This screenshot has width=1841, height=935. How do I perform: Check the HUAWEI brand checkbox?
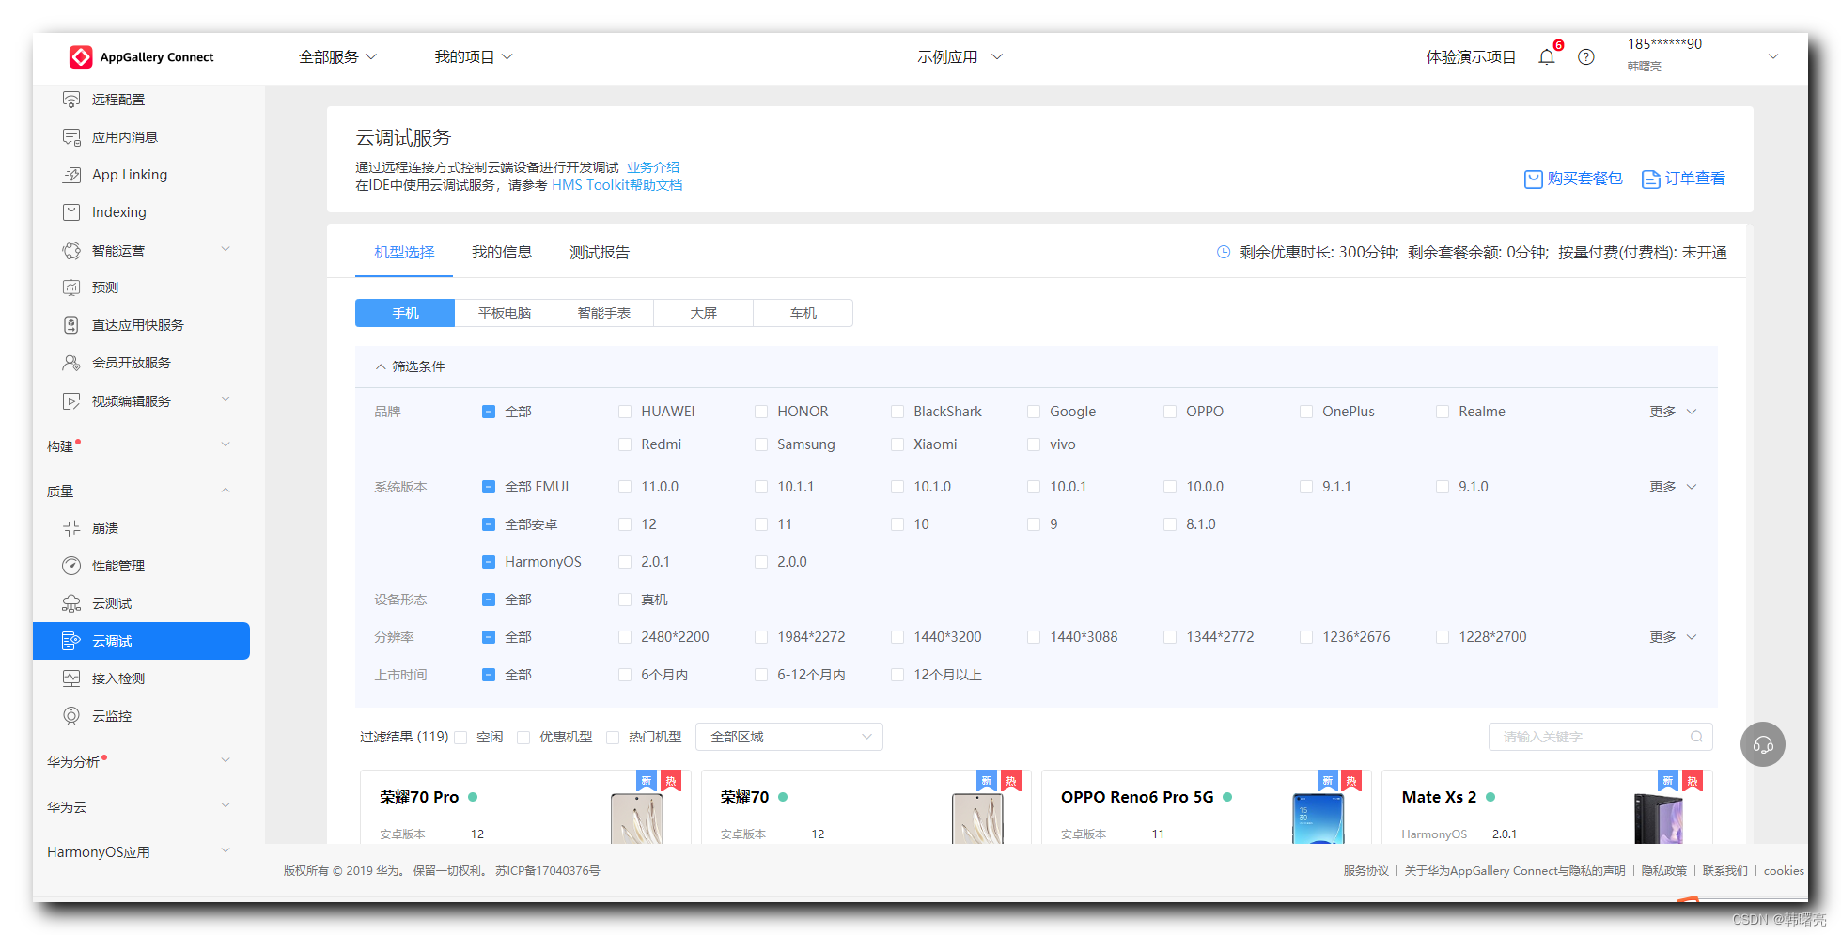625,412
